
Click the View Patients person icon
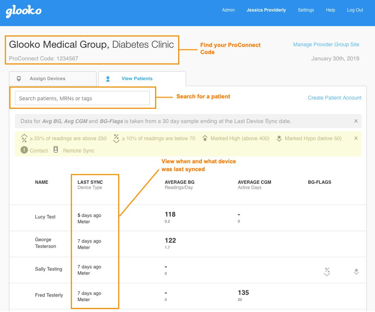tap(108, 79)
